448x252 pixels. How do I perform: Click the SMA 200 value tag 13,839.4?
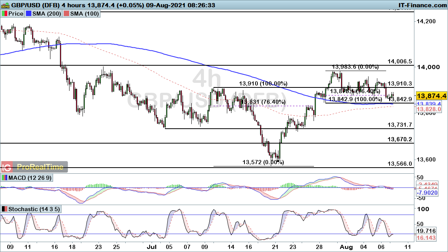point(429,103)
